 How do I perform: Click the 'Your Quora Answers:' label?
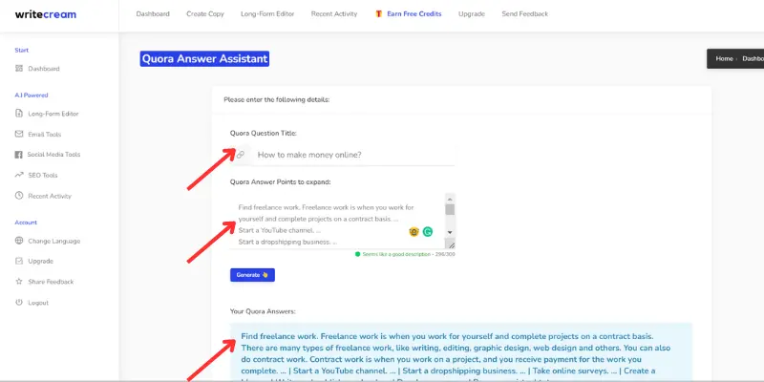263,311
